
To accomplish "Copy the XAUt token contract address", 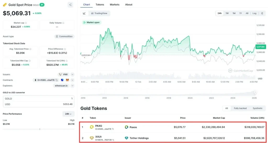I will pos(114,140).
